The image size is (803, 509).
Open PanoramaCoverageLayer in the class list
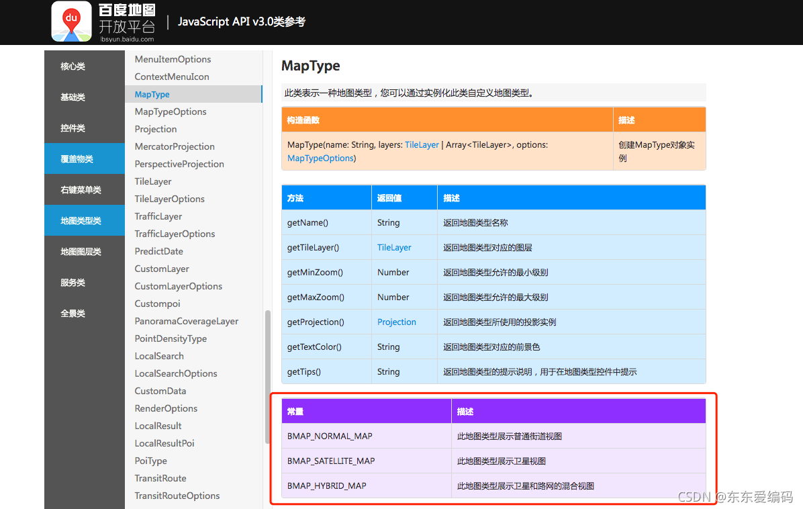[x=187, y=321]
